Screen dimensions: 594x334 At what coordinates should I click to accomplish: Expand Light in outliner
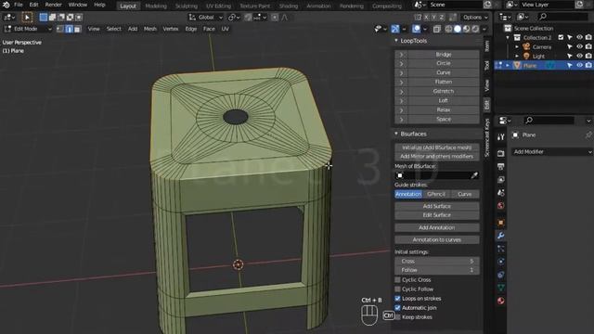(517, 56)
